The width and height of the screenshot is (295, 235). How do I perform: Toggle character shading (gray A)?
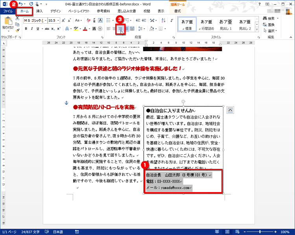tap(94, 29)
